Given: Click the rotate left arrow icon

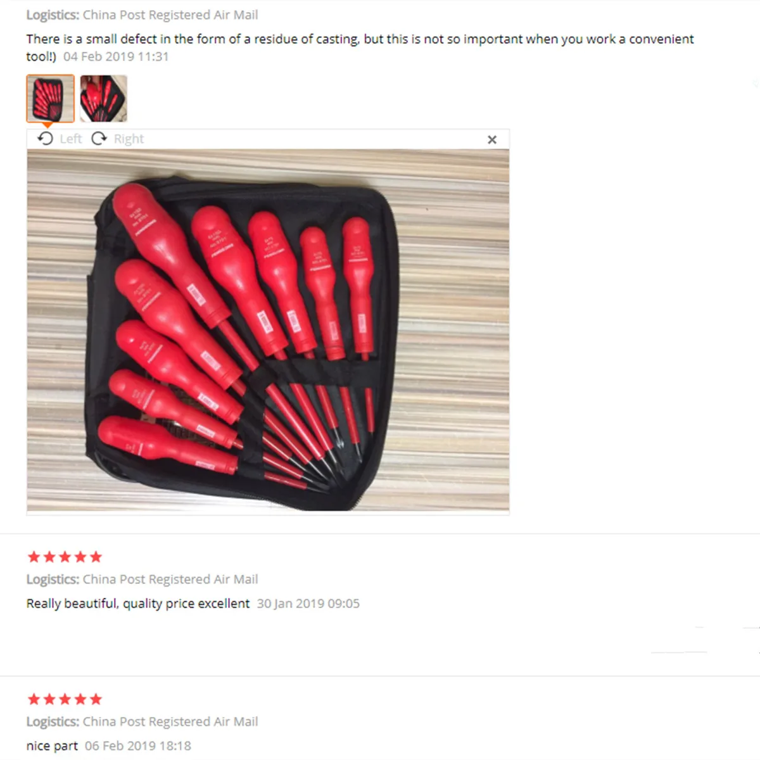Looking at the screenshot, I should pyautogui.click(x=45, y=139).
